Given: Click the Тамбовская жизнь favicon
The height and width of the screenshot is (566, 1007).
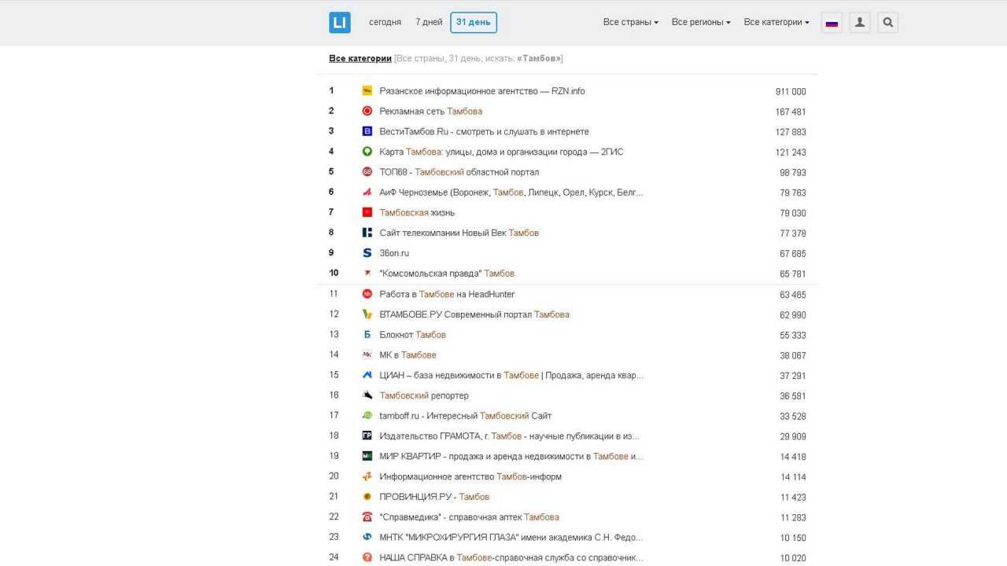Looking at the screenshot, I should coord(367,212).
